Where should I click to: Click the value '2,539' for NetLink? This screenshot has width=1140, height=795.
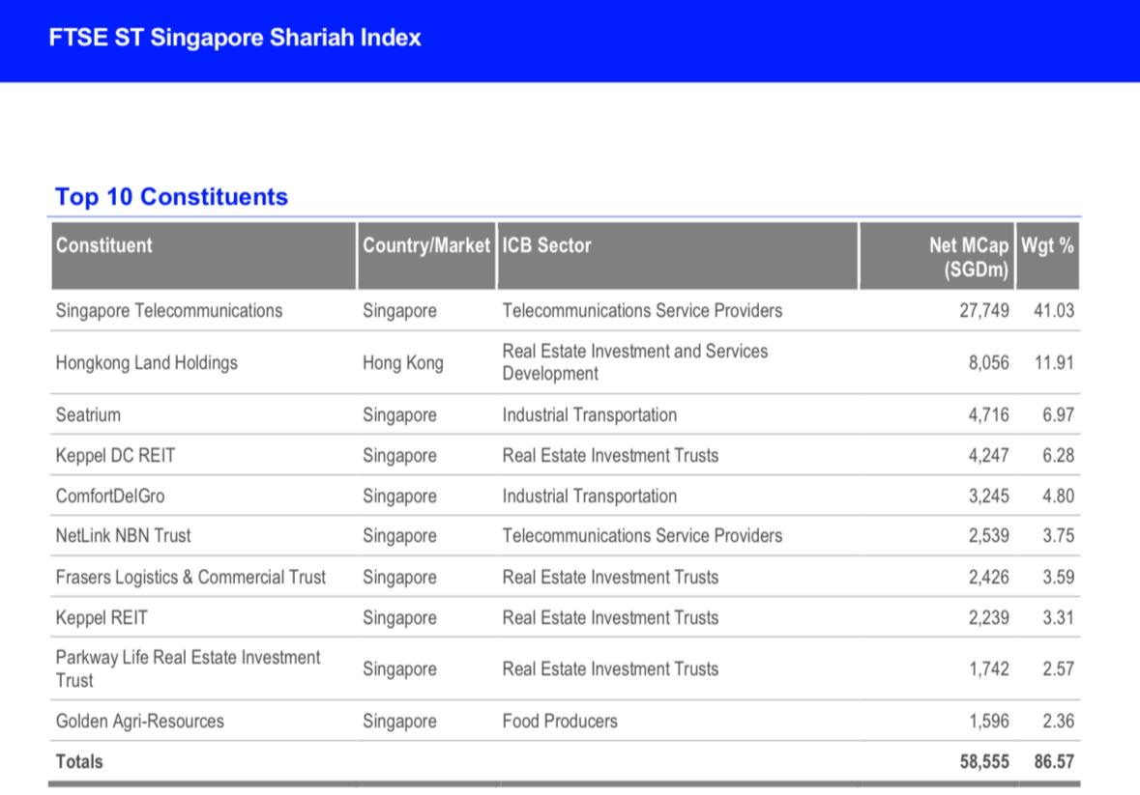pyautogui.click(x=989, y=536)
